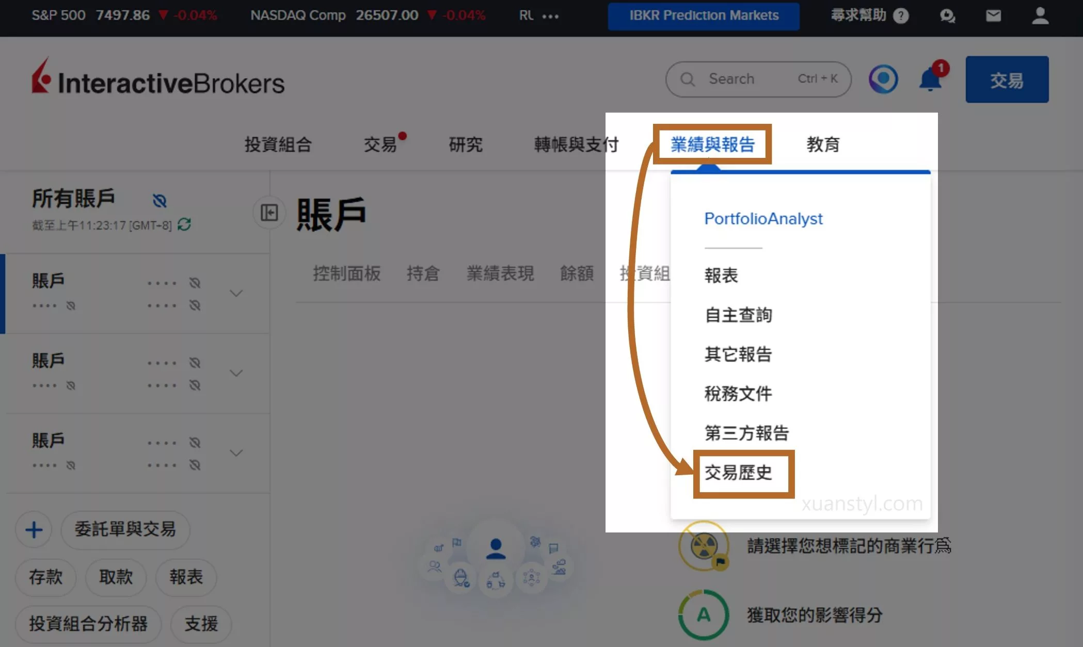Open the 業績與報告 dropdown menu
This screenshot has width=1083, height=647.
(712, 144)
